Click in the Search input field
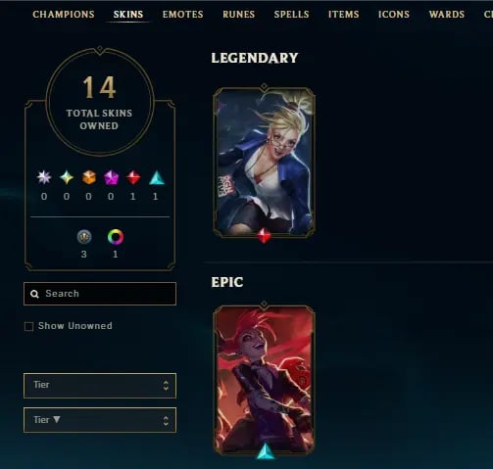The width and height of the screenshot is (493, 469). [100, 294]
